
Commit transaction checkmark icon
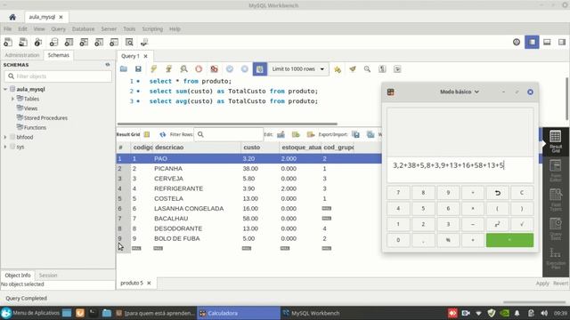[x=230, y=69]
